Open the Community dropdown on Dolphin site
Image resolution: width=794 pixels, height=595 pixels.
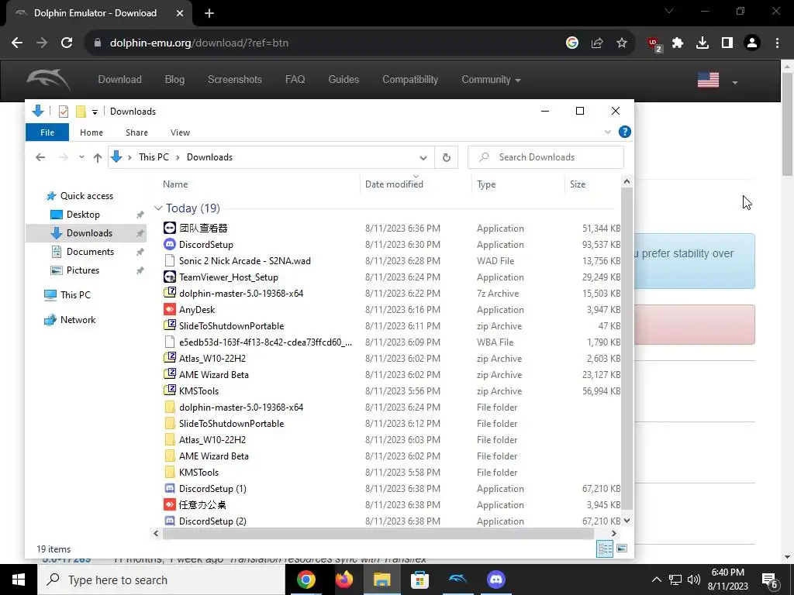[x=491, y=80]
